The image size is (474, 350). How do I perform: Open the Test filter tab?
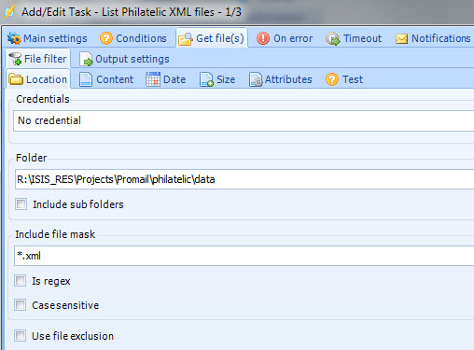(x=344, y=79)
